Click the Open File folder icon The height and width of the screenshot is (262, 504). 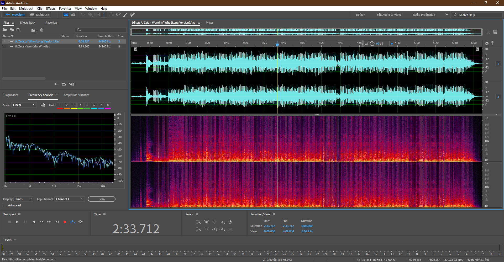pyautogui.click(x=5, y=30)
